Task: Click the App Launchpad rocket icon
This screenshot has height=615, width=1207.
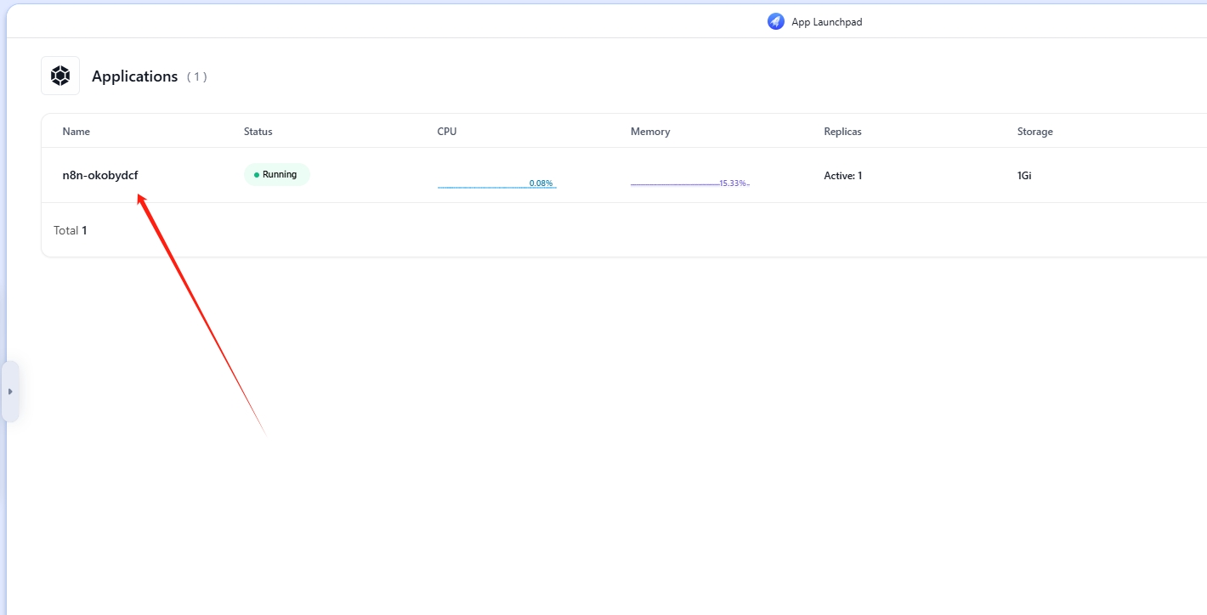Action: pos(775,22)
